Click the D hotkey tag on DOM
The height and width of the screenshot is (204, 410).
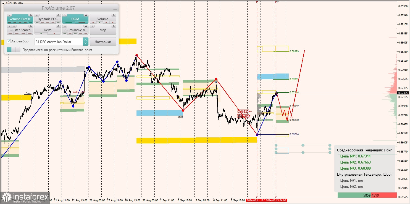pos(65,15)
